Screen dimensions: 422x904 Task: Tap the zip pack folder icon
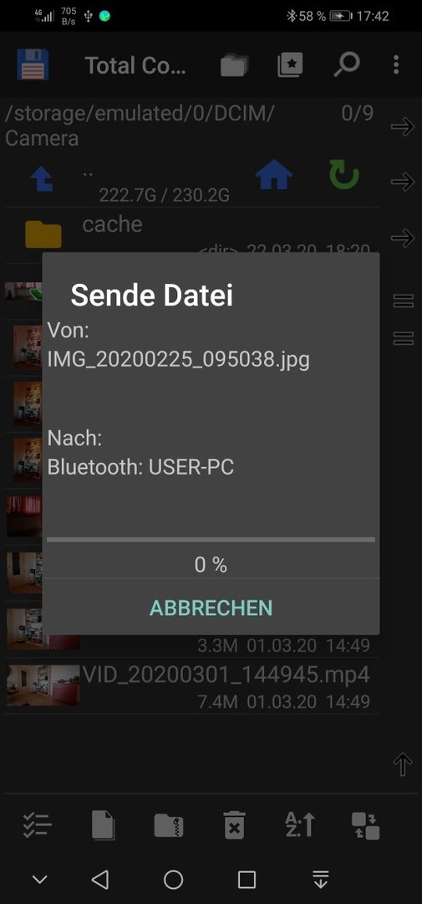pyautogui.click(x=169, y=825)
